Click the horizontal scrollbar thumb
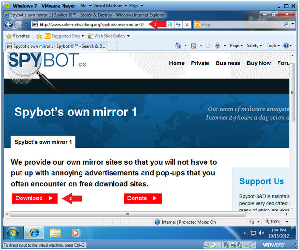The width and height of the screenshot is (299, 250). (x=127, y=214)
